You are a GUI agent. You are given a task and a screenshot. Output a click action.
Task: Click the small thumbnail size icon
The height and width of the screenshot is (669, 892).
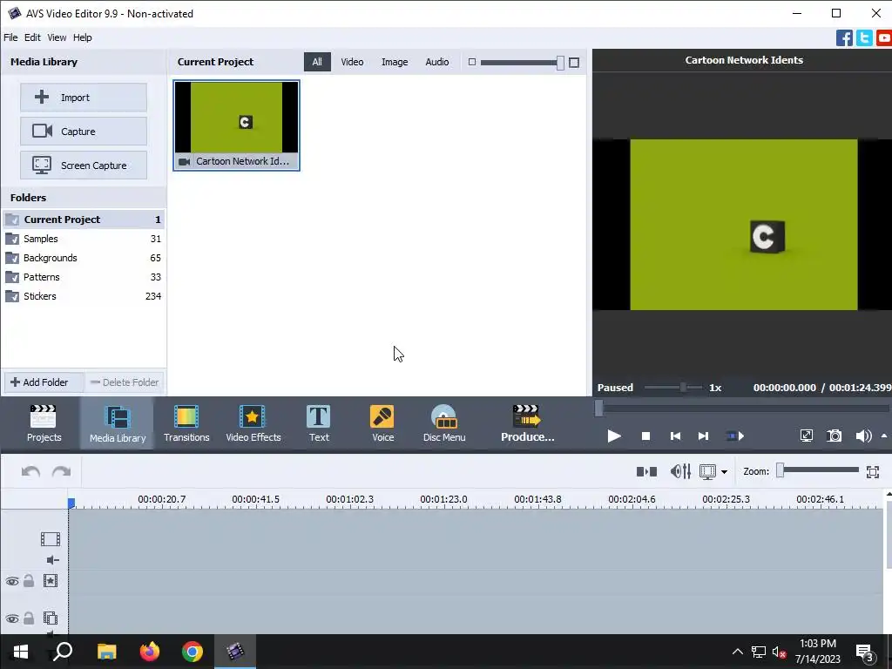pyautogui.click(x=471, y=62)
